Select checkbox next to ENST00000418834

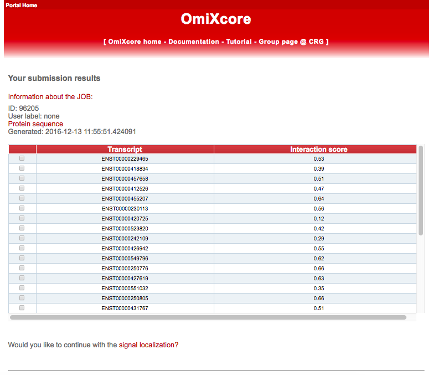click(22, 168)
